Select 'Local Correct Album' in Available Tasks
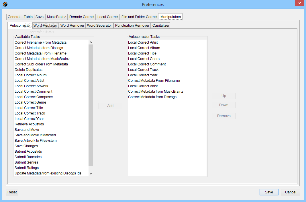The width and height of the screenshot is (306, 202). coord(51,75)
